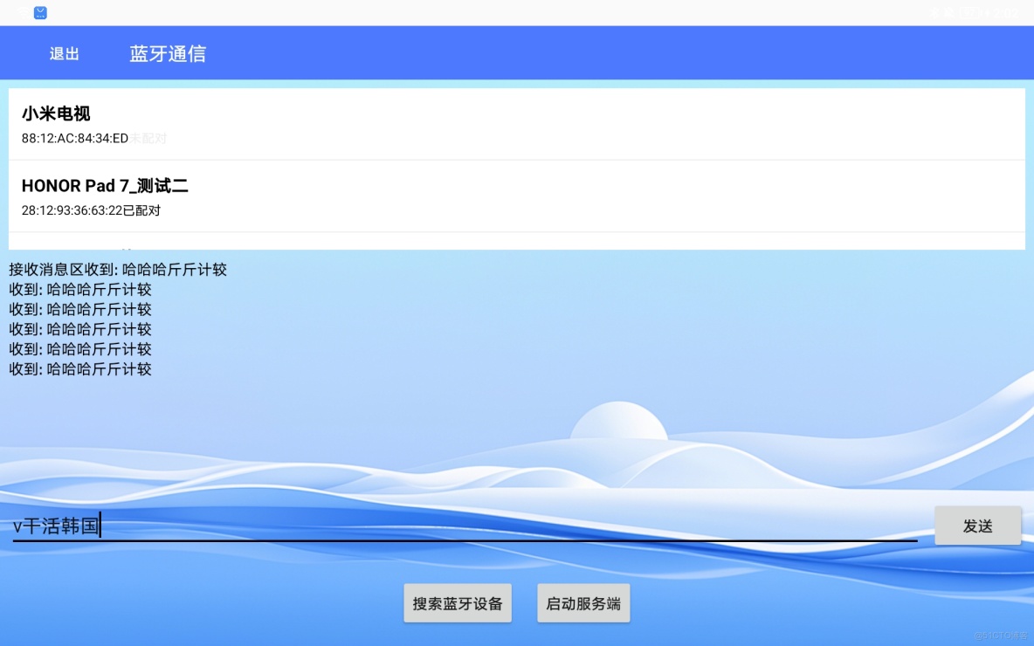Tap the Wi-Fi icon at top-left
Image resolution: width=1034 pixels, height=646 pixels.
23,11
